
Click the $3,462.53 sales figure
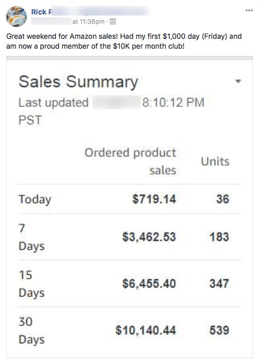tap(149, 237)
